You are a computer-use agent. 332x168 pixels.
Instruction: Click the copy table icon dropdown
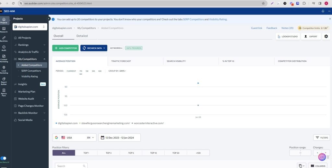click(302, 166)
